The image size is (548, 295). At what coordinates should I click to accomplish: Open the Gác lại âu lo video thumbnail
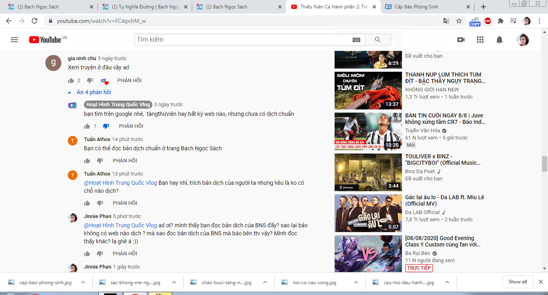pos(368,213)
